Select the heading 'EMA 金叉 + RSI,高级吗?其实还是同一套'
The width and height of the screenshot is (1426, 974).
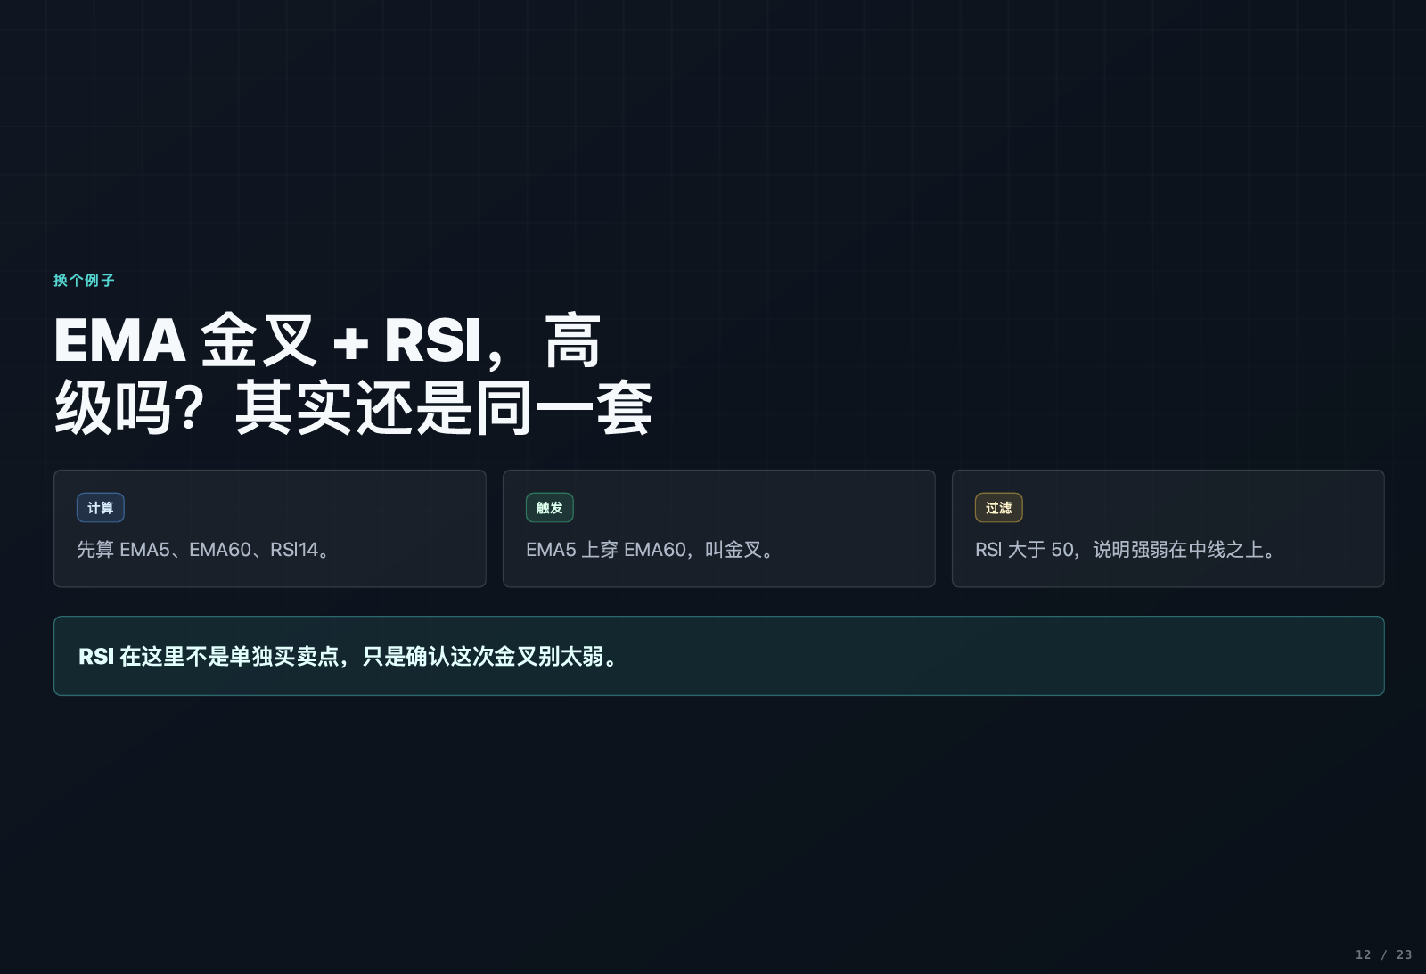pyautogui.click(x=354, y=375)
